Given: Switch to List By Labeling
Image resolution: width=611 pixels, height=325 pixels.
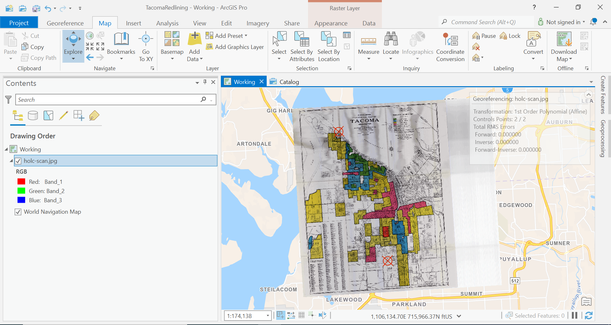Looking at the screenshot, I should (94, 115).
